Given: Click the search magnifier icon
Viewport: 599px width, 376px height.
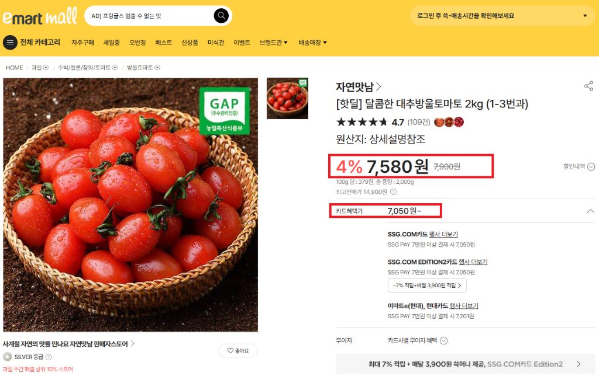Looking at the screenshot, I should coord(221,16).
